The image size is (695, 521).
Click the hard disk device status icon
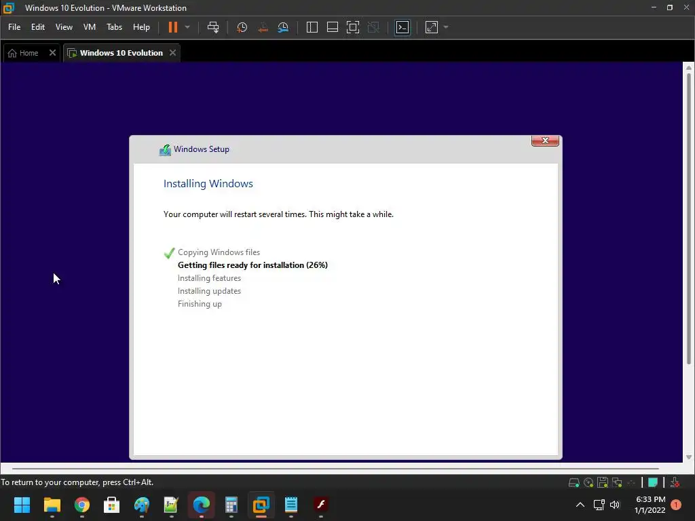pyautogui.click(x=574, y=482)
